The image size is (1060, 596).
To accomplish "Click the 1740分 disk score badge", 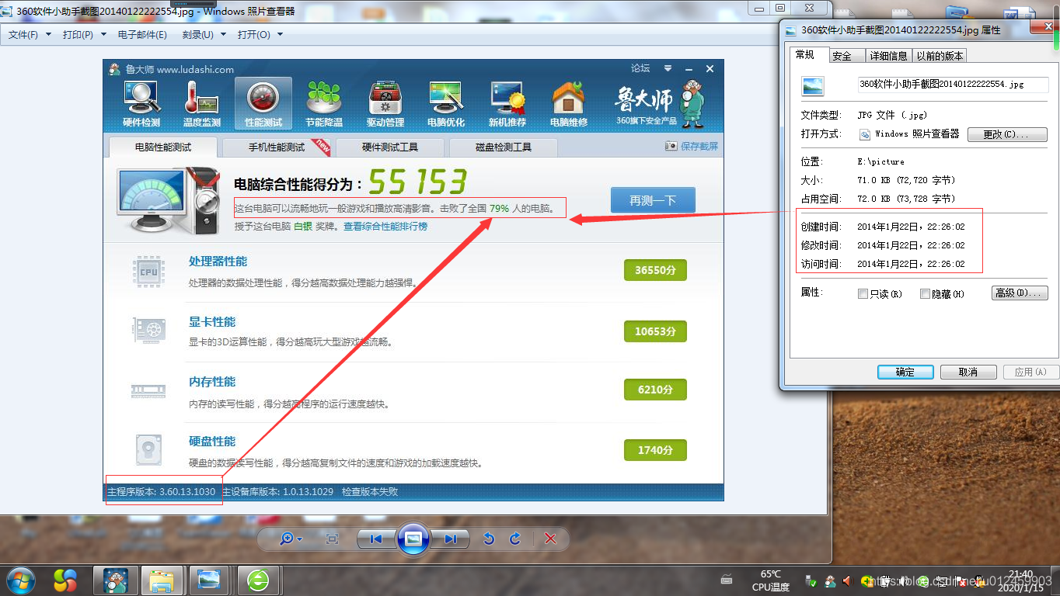I will [655, 450].
